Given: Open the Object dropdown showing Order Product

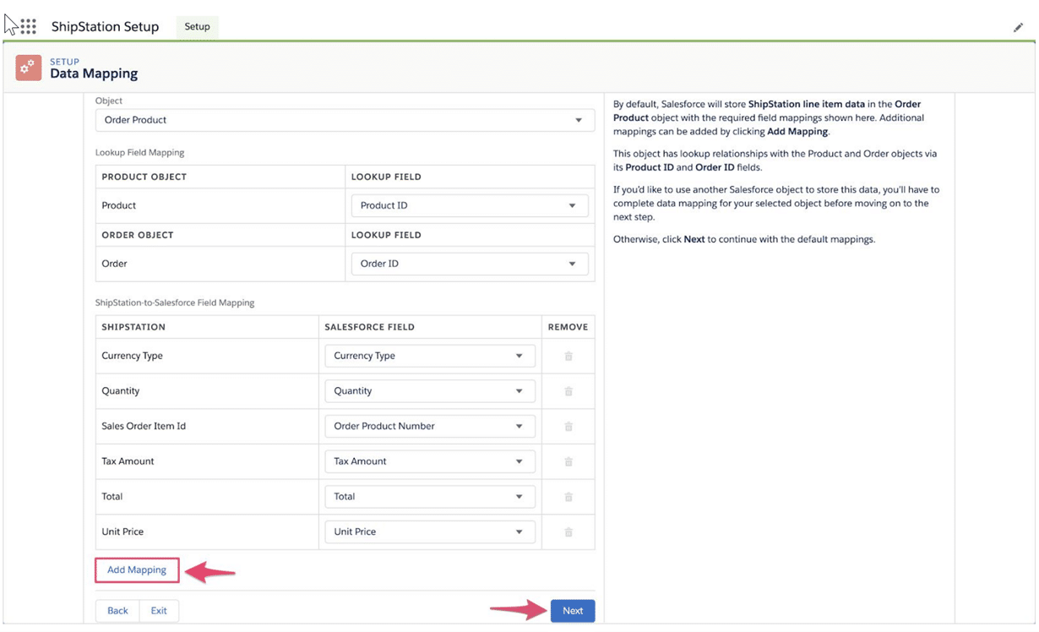Looking at the screenshot, I should coord(345,120).
